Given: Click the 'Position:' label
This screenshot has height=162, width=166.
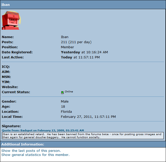Looking at the screenshot, I should [x=10, y=47].
